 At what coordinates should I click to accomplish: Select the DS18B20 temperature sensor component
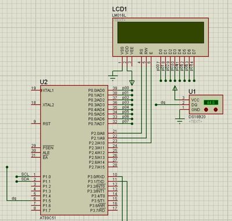(206, 104)
